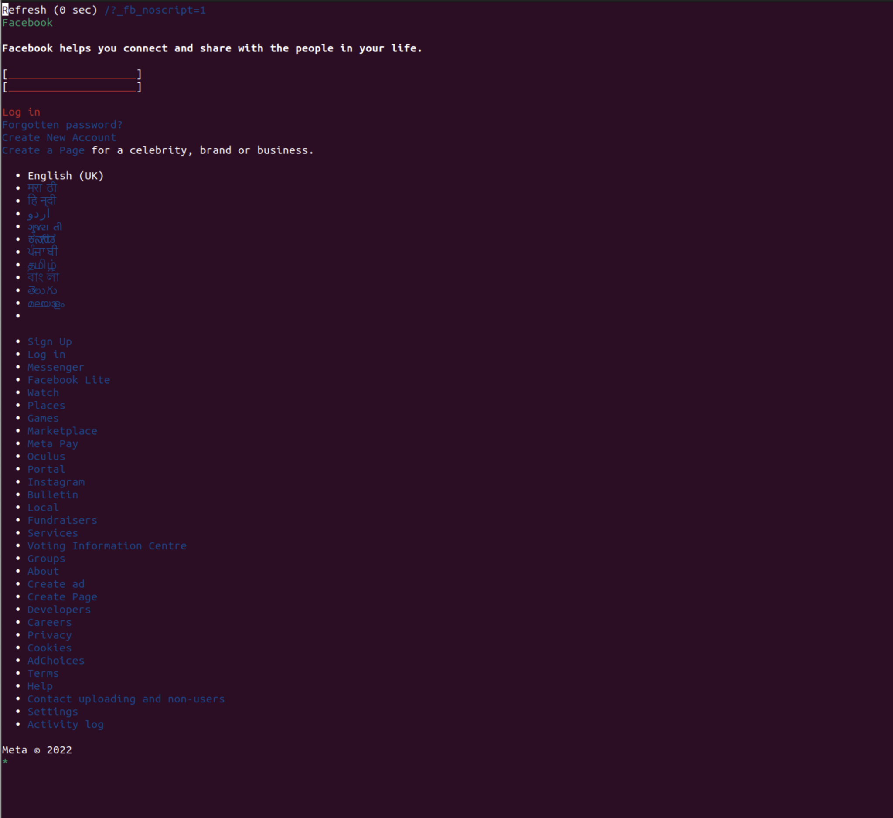This screenshot has height=818, width=893.
Task: Open the Careers link
Action: coord(50,623)
